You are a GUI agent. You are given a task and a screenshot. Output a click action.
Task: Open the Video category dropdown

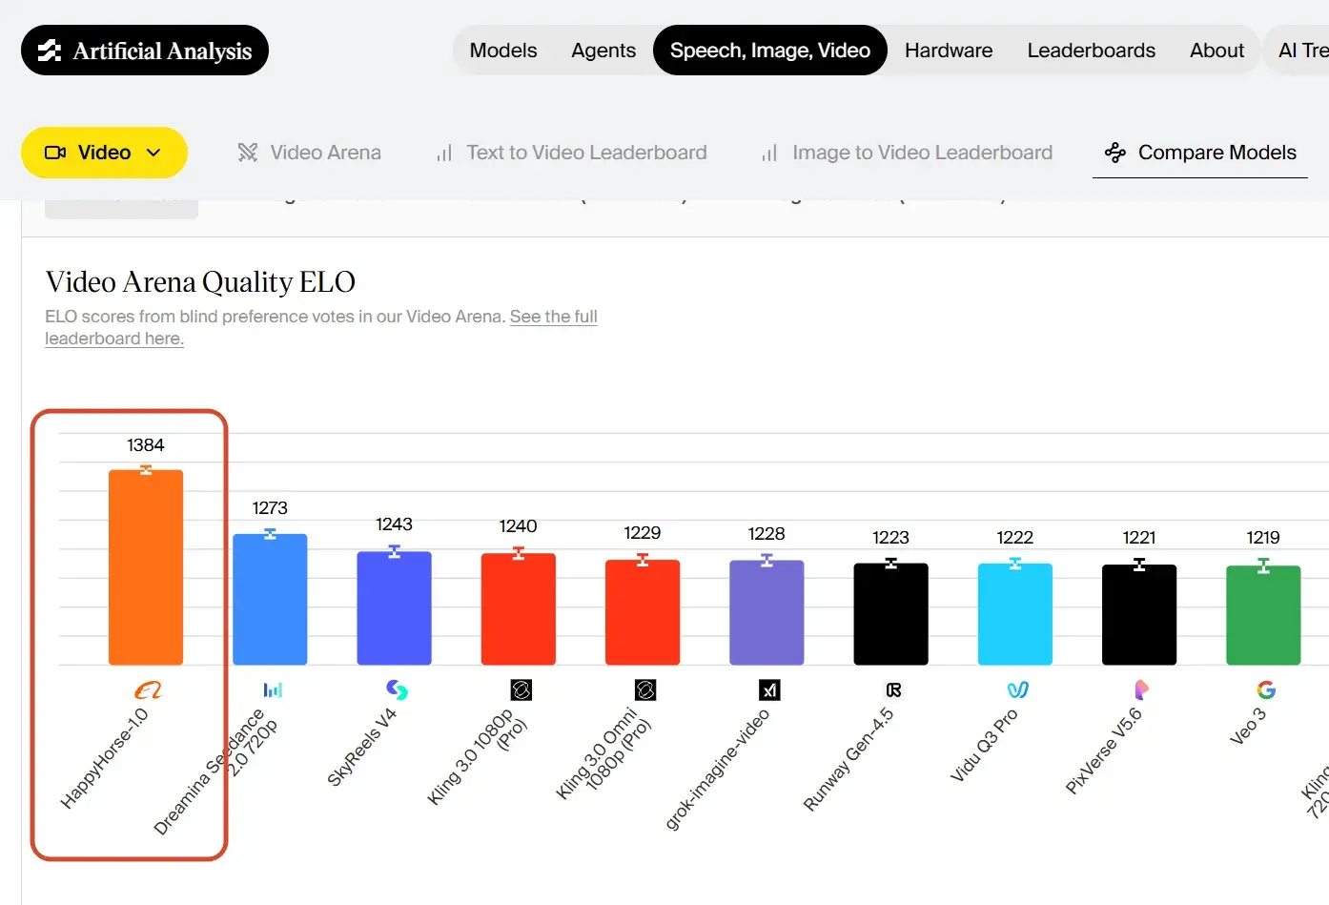(x=104, y=153)
